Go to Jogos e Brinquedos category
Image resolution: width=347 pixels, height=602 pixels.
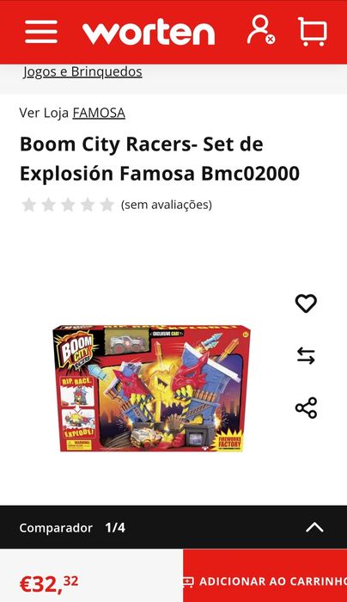[82, 71]
